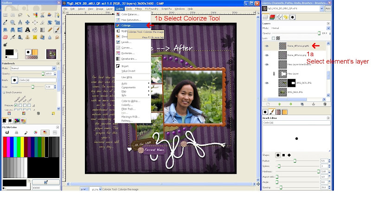Toggle lock pixels checkbox
371x197 pixels.
(x=274, y=38)
